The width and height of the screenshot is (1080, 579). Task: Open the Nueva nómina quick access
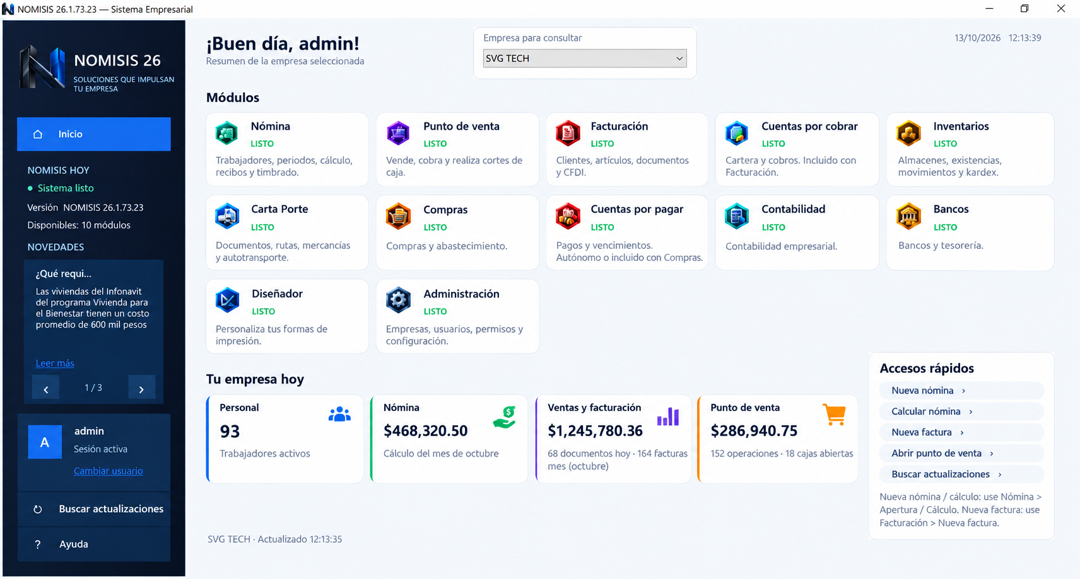[961, 391]
